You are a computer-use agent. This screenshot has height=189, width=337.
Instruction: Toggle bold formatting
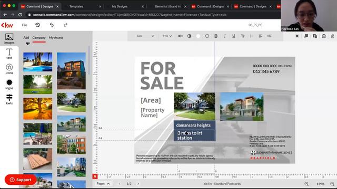coord(216,36)
